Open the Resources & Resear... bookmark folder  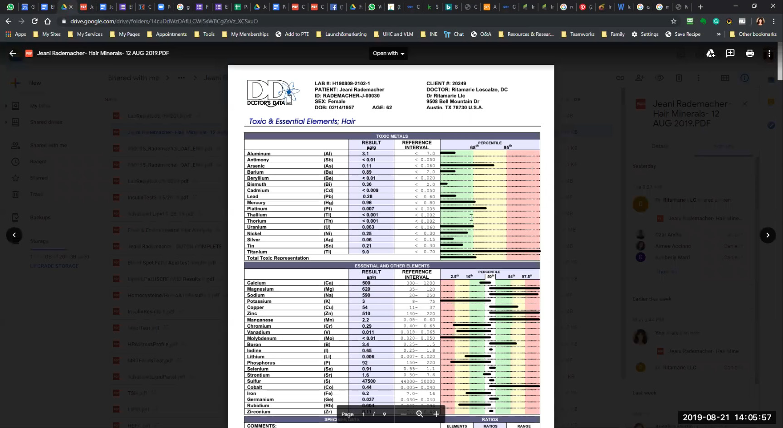[526, 34]
